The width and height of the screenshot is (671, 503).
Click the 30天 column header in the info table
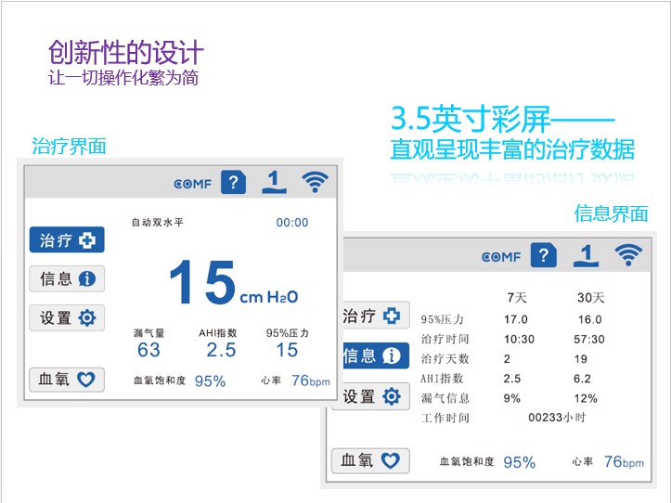pos(590,298)
